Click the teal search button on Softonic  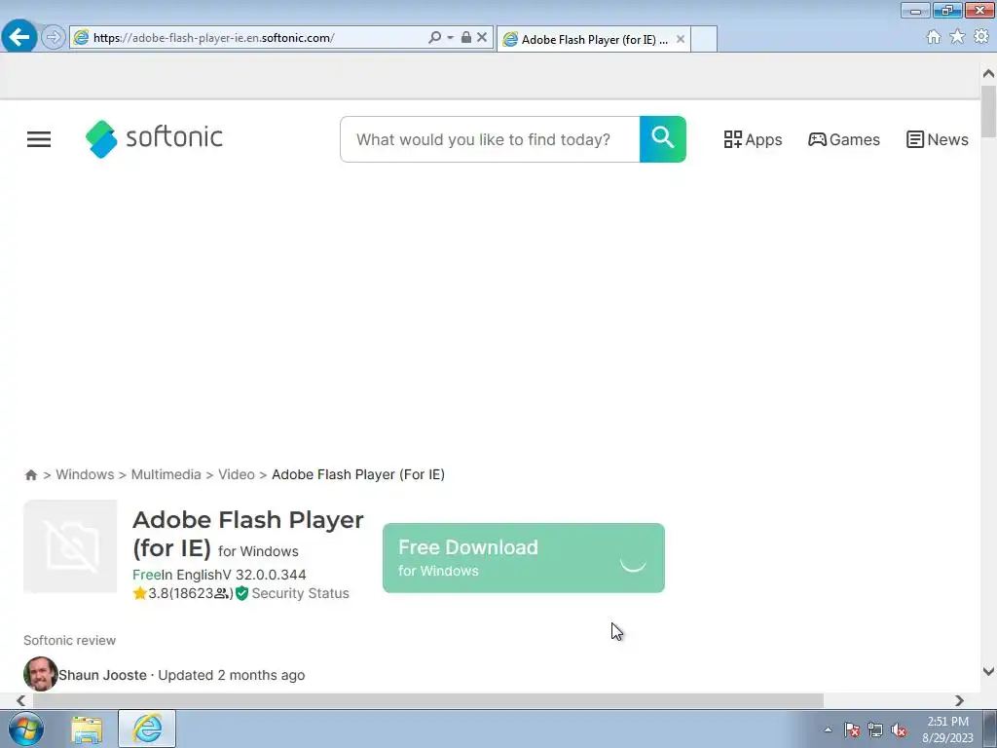tap(662, 139)
